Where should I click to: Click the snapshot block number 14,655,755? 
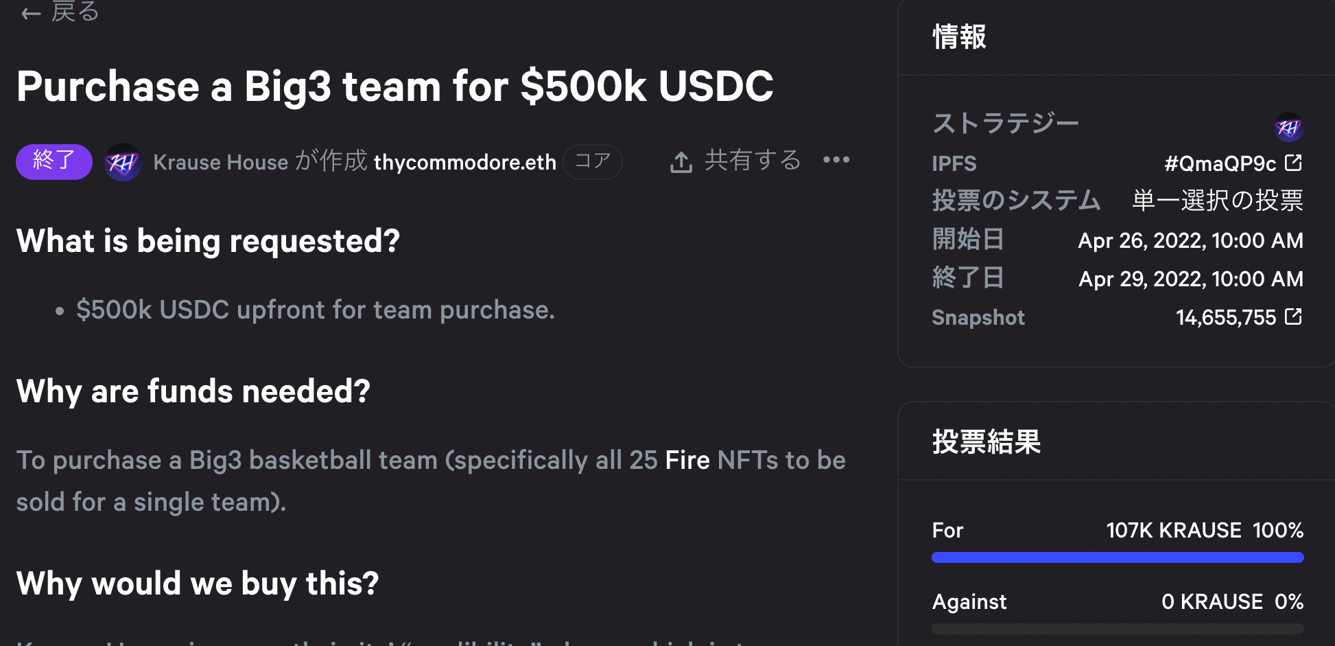coord(1226,317)
